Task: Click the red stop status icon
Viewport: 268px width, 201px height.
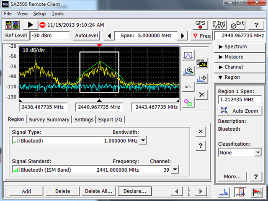Action: (42, 25)
